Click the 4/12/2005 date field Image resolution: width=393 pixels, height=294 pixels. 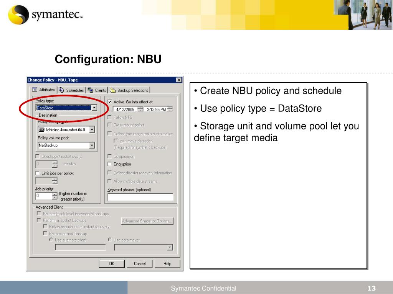pos(125,109)
